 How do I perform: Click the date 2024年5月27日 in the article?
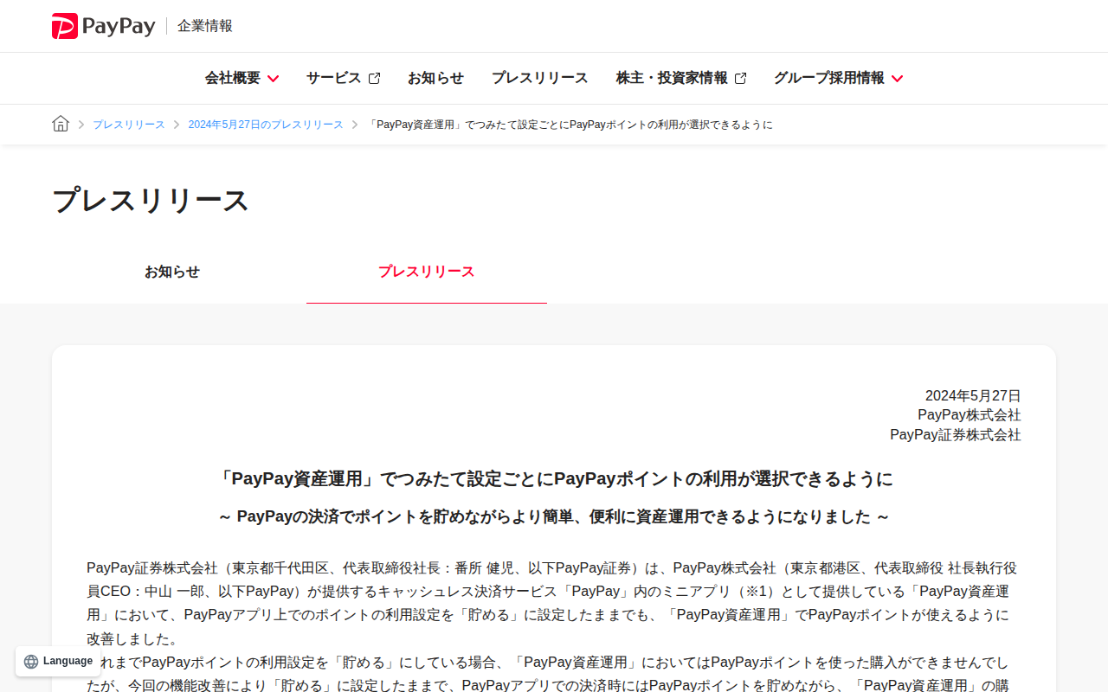[973, 395]
